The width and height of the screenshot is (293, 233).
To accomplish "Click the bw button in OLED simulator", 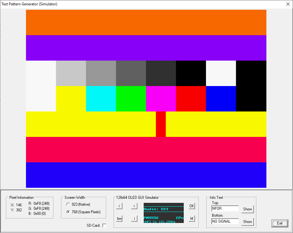I will coord(119,219).
